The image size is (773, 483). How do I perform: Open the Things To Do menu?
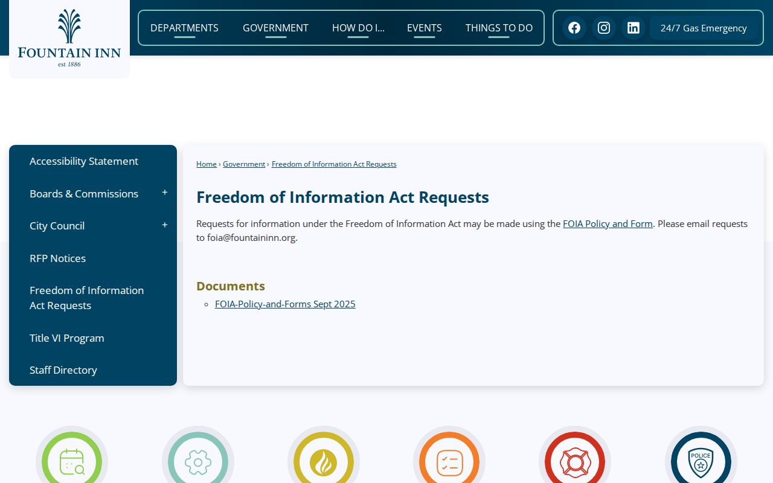click(x=499, y=28)
